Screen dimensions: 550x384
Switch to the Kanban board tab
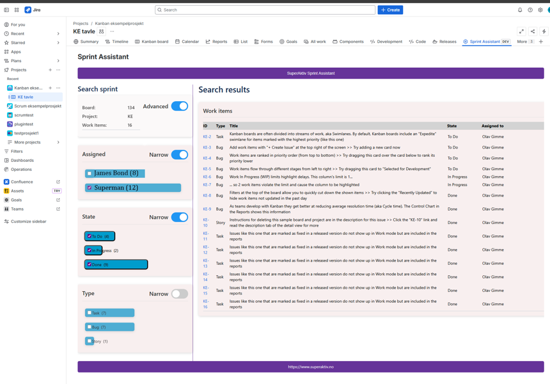point(152,42)
